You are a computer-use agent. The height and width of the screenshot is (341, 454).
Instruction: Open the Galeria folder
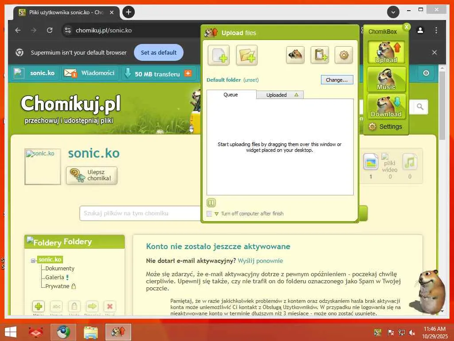55,277
